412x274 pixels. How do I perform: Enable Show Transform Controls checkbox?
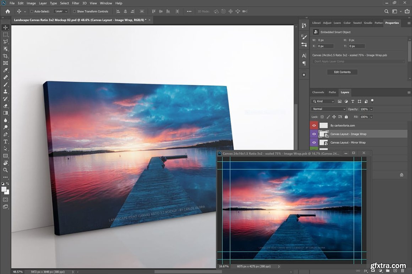(74, 11)
